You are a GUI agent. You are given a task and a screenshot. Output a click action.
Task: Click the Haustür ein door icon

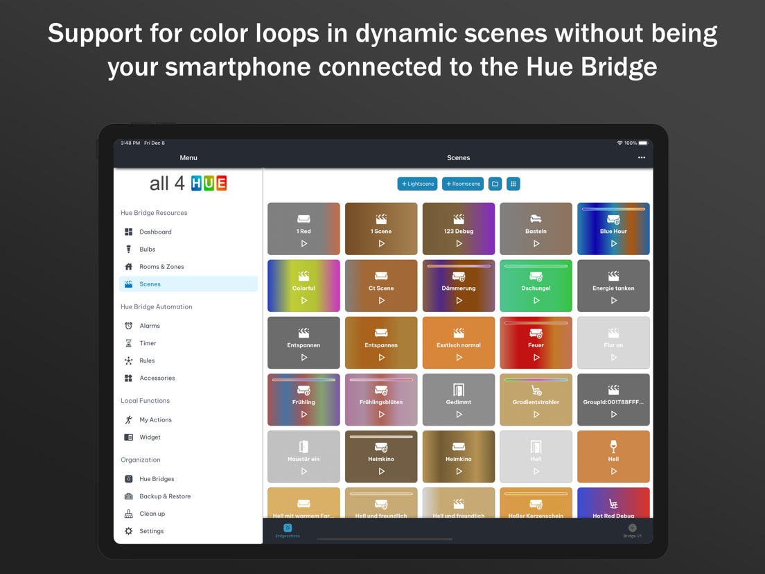[x=304, y=446]
